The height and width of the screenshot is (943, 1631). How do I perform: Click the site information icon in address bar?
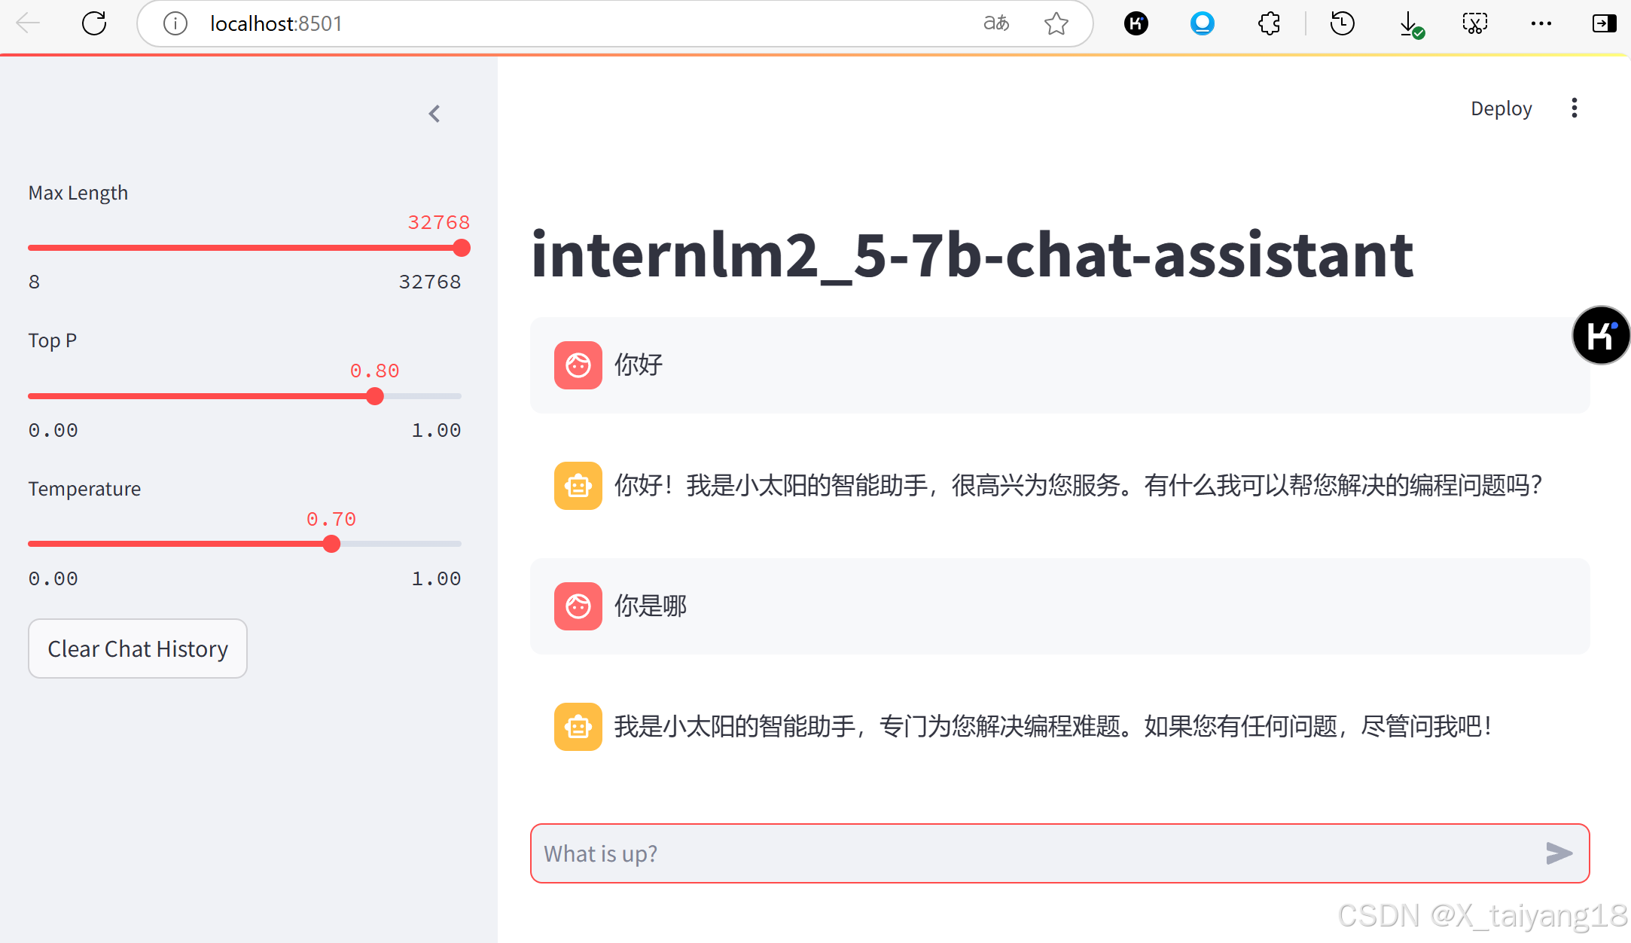175,24
